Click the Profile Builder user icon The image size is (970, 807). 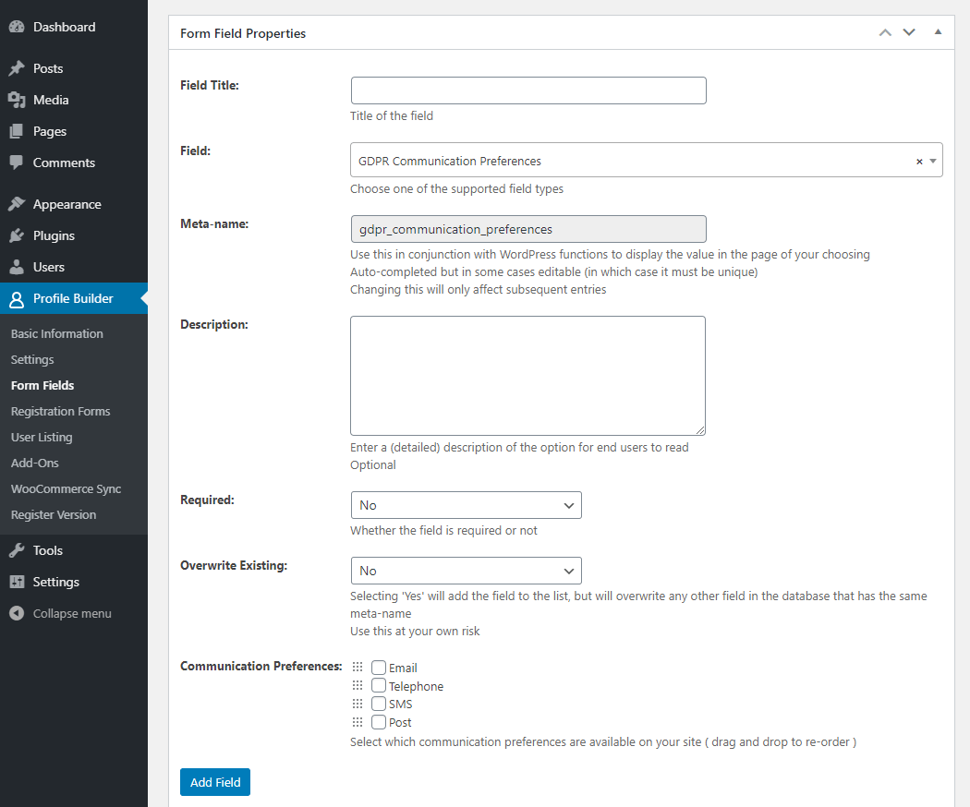(x=17, y=298)
